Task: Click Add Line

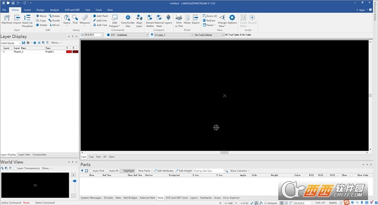Action: 100,20
